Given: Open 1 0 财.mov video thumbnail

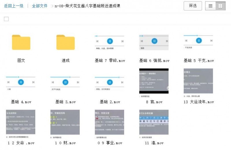Looking at the screenshot, I should [65, 122].
